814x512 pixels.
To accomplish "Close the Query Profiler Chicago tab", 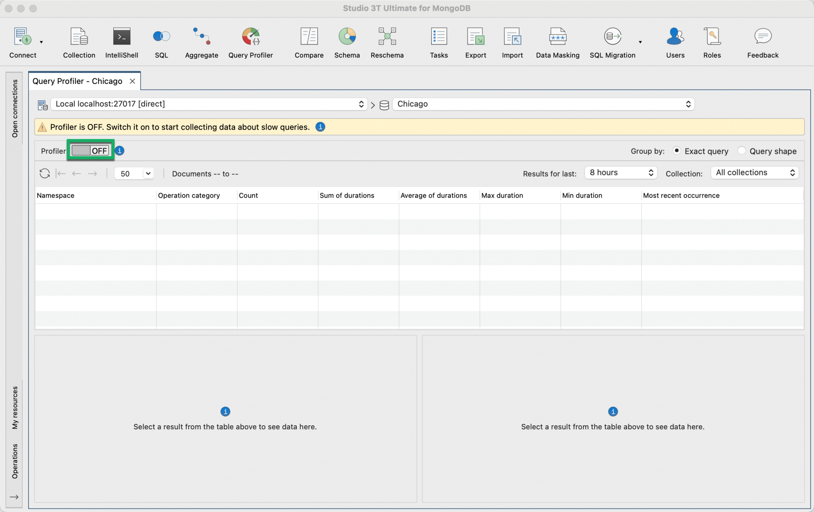I will pos(132,81).
